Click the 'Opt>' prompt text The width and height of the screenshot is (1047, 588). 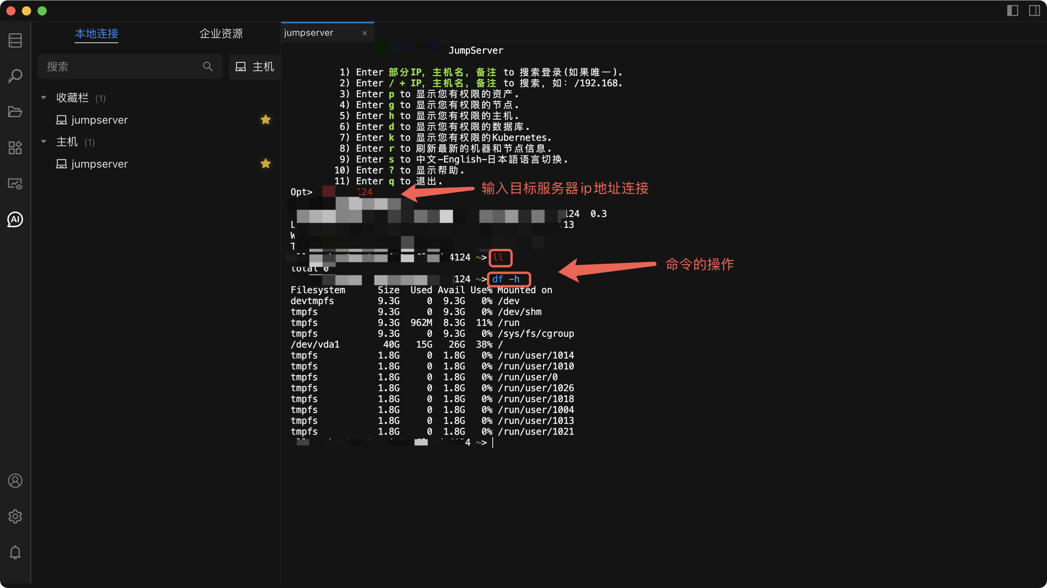(301, 192)
